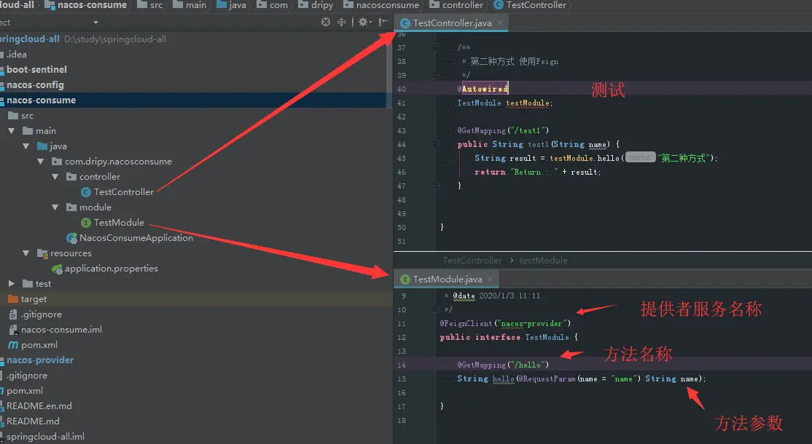Click dripy breadcrumb in navigation bar
The image size is (812, 444).
316,5
